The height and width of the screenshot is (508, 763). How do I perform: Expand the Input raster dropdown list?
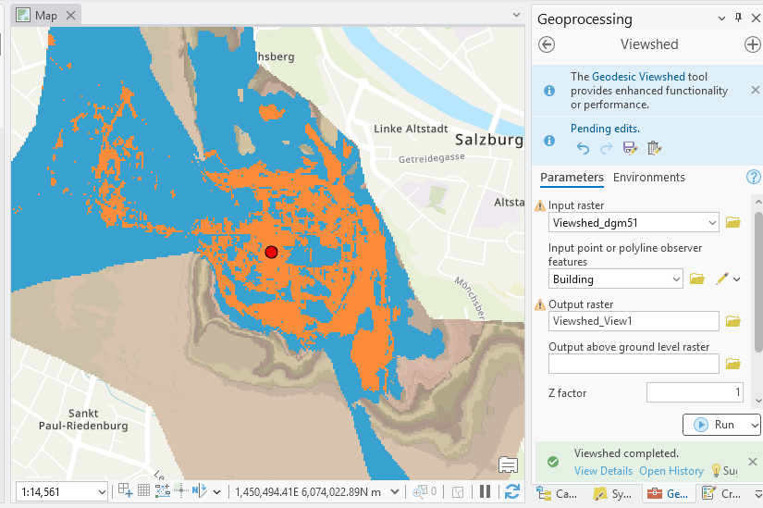(710, 222)
